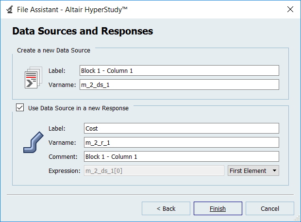Focus the data source Label field
Screen dimensions: 301x222
click(179, 70)
